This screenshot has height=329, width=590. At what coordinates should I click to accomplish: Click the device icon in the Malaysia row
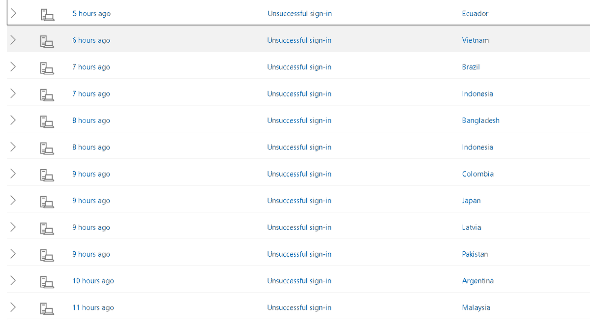[x=47, y=308]
